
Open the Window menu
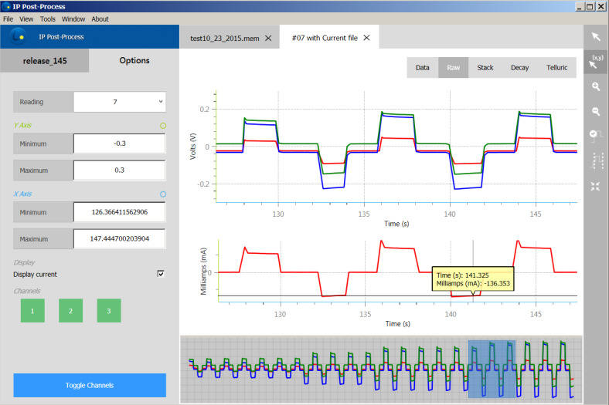73,19
